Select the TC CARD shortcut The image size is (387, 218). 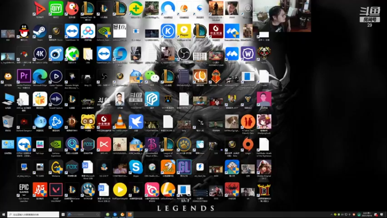[40, 168]
